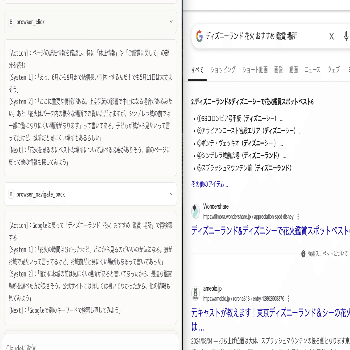Open the Wondershare 花火鑑賞スポット result title

click(x=271, y=231)
